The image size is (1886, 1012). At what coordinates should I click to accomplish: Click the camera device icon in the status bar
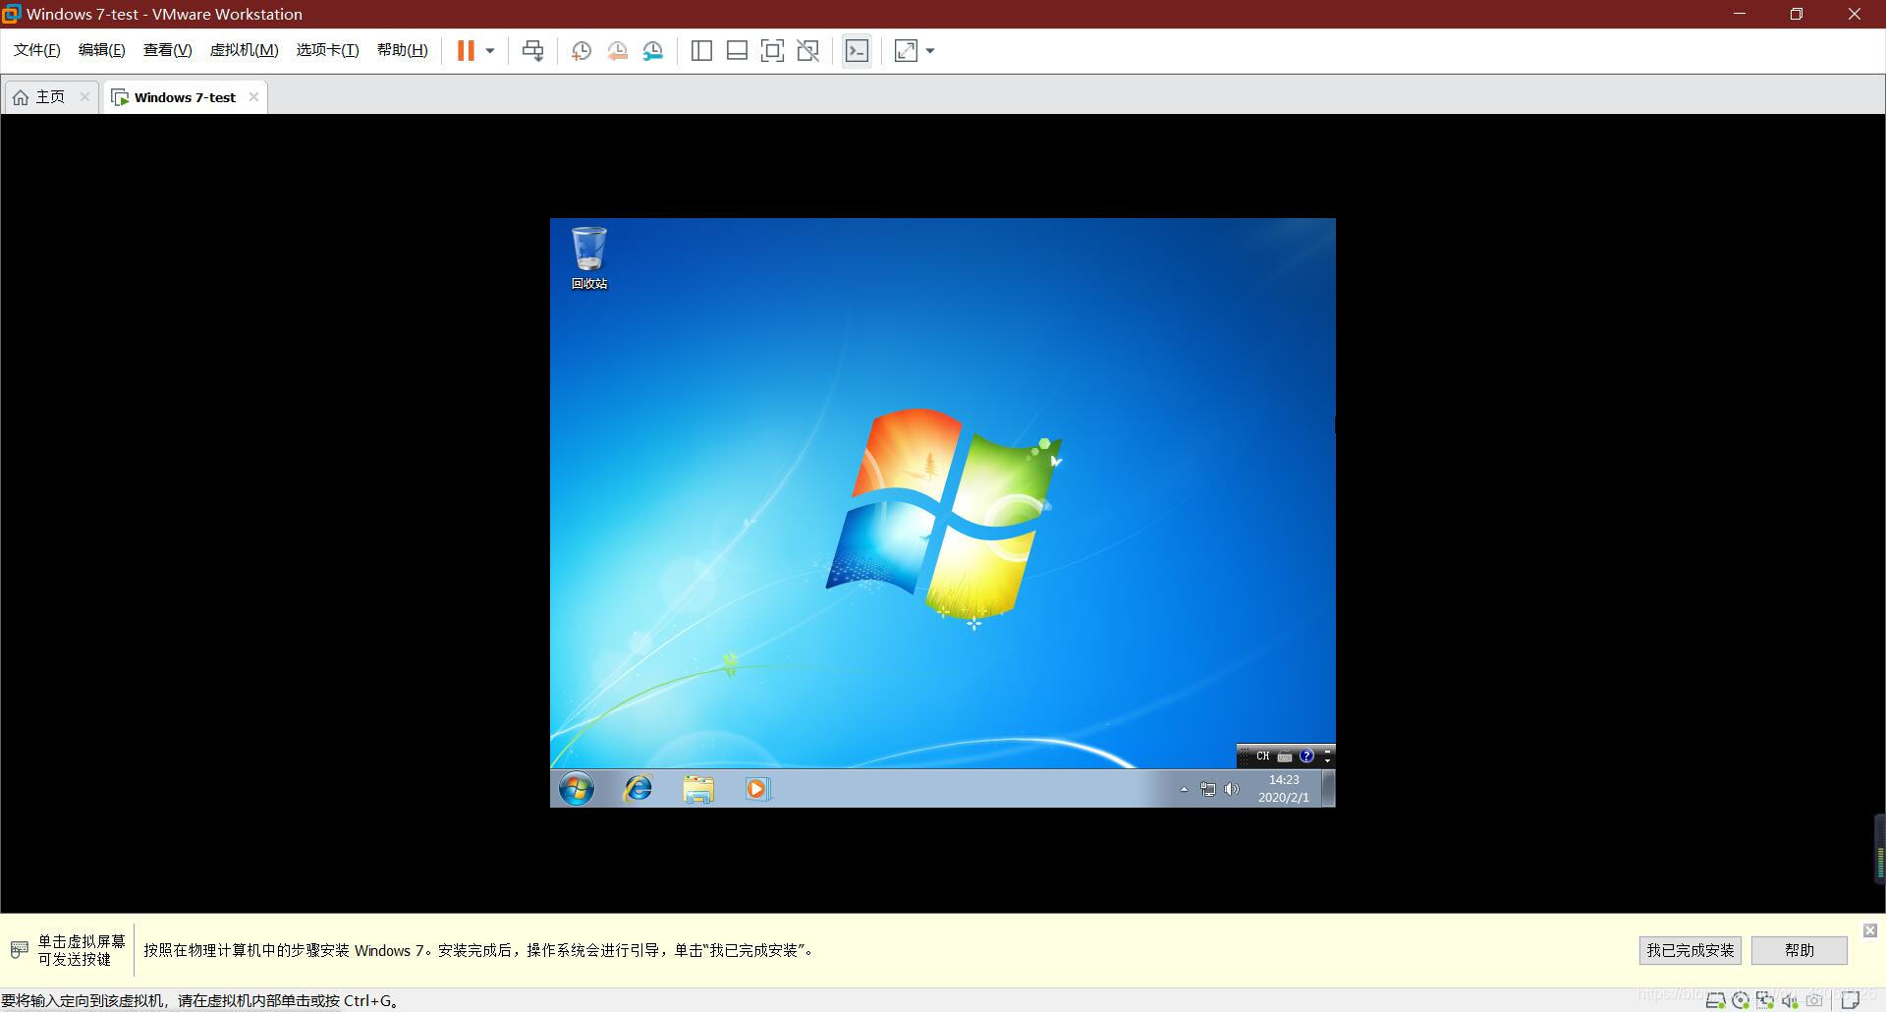click(1814, 1000)
